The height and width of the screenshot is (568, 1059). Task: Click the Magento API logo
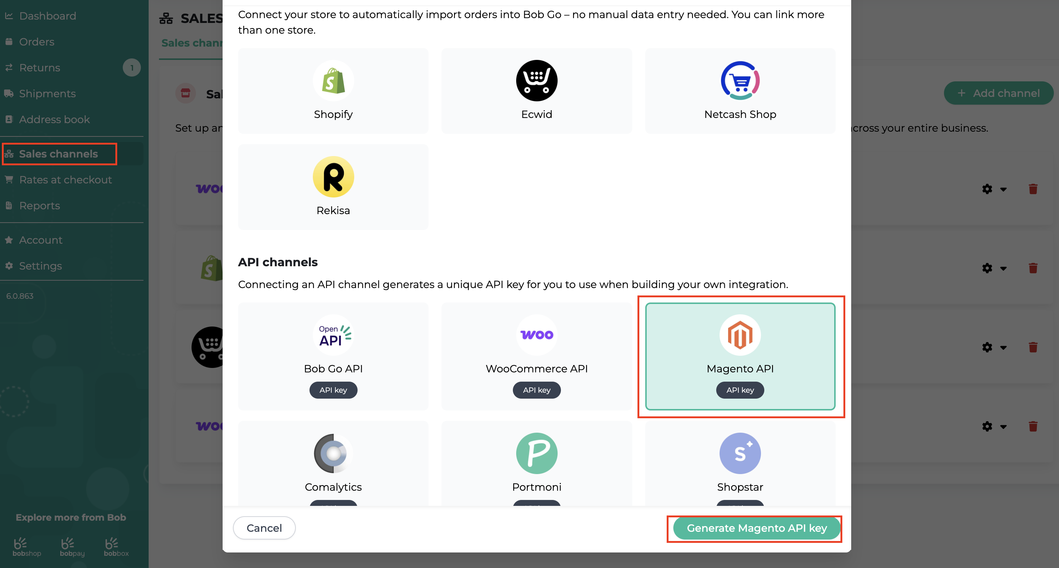pos(740,335)
